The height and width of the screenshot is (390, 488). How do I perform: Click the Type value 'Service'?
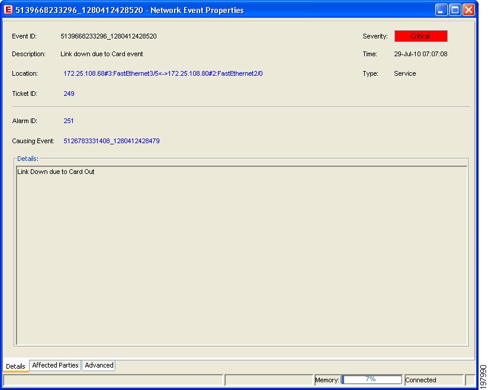pyautogui.click(x=404, y=74)
